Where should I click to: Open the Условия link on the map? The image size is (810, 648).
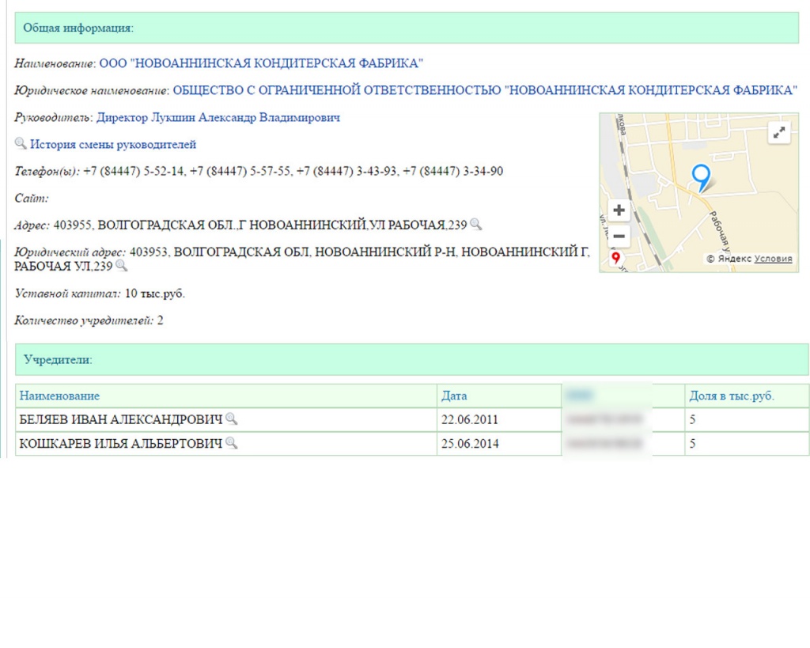coord(773,259)
